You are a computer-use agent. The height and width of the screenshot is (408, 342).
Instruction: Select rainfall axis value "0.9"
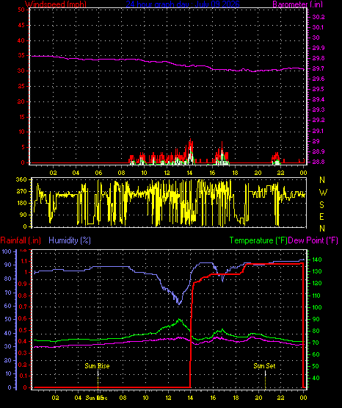click(23, 284)
